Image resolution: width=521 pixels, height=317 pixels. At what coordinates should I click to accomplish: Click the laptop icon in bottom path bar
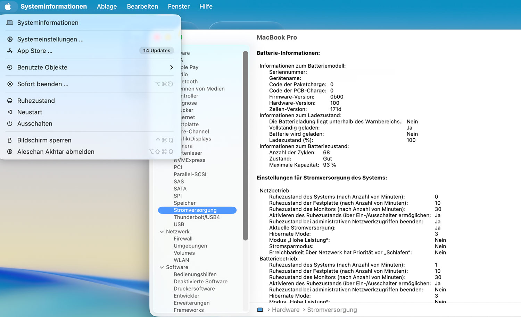260,310
